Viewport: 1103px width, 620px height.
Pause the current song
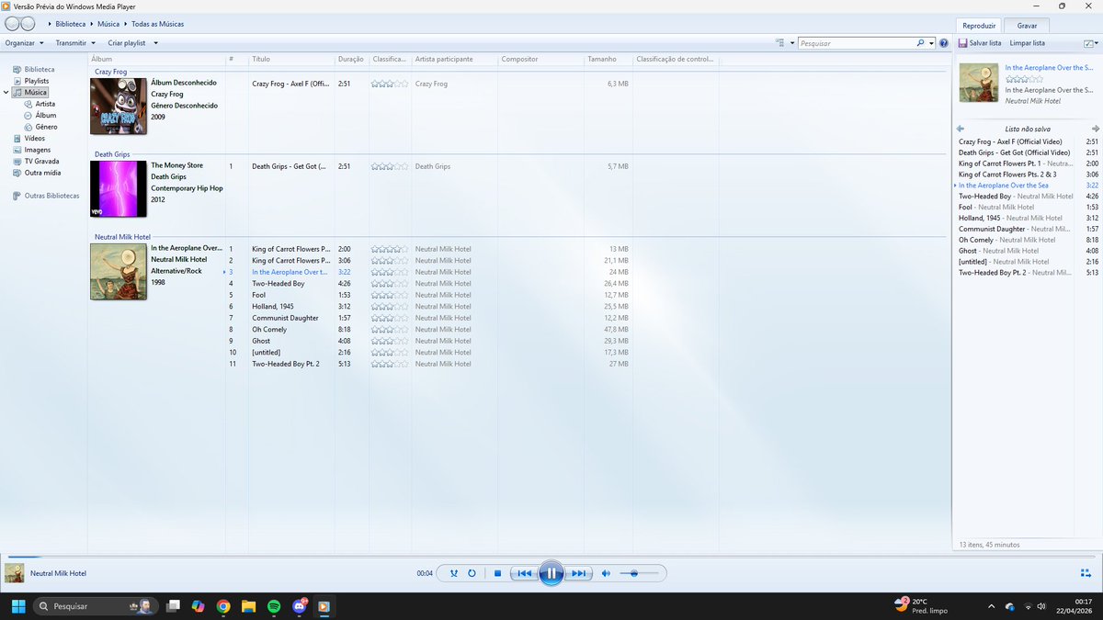[551, 573]
